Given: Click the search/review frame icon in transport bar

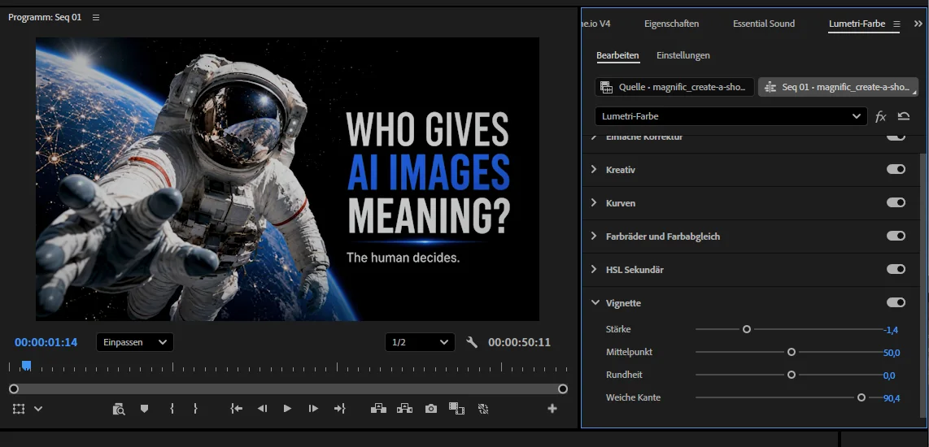Looking at the screenshot, I should point(119,409).
